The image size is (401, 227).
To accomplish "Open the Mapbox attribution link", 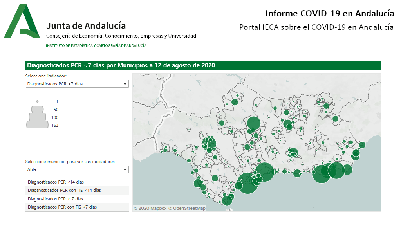I will 150,208.
